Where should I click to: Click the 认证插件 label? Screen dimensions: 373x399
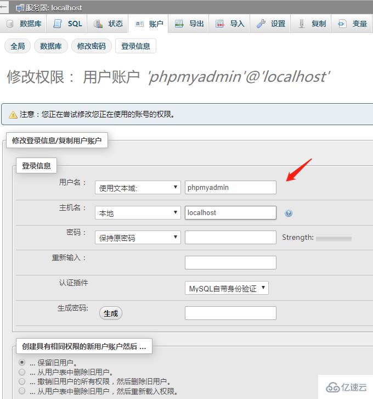[74, 283]
